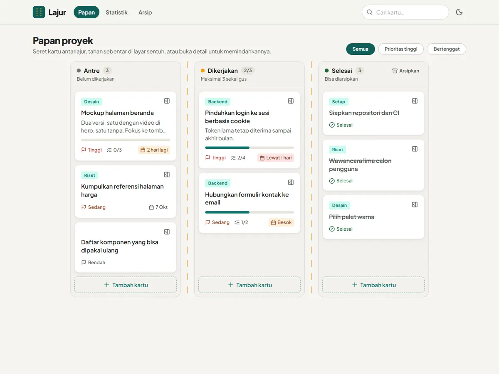Viewport: 499px width, 374px height.
Task: Open detail panel for Pilih palet warna card
Action: [x=415, y=204]
